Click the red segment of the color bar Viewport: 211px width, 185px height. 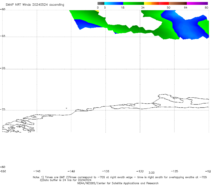pos(164,3)
